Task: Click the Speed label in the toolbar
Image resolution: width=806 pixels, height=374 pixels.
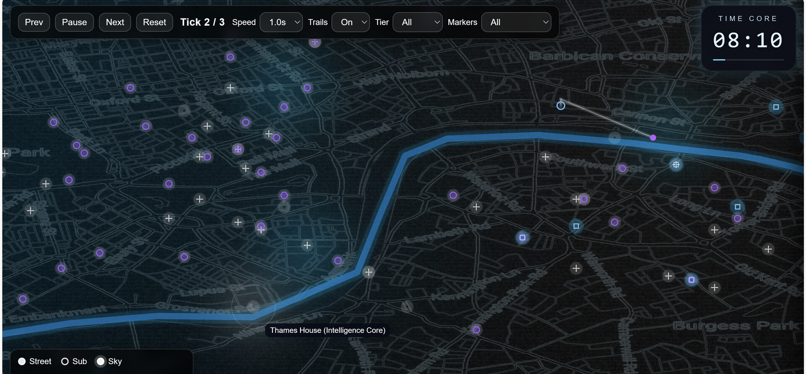Action: pos(244,22)
